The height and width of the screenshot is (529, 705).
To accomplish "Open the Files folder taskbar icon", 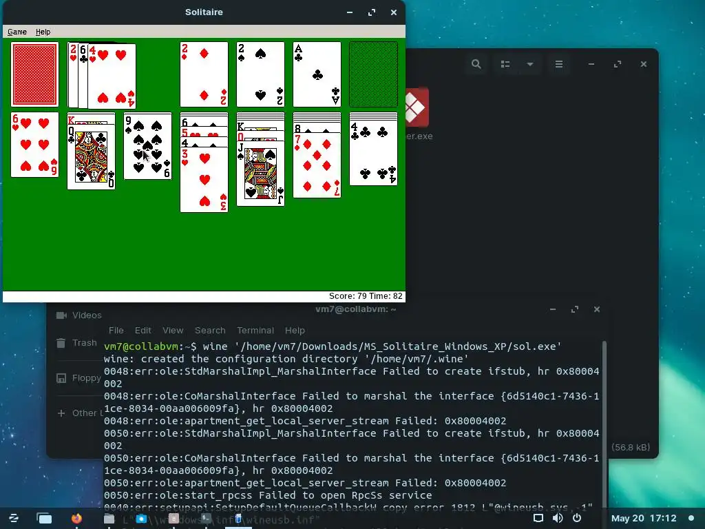I will click(109, 518).
